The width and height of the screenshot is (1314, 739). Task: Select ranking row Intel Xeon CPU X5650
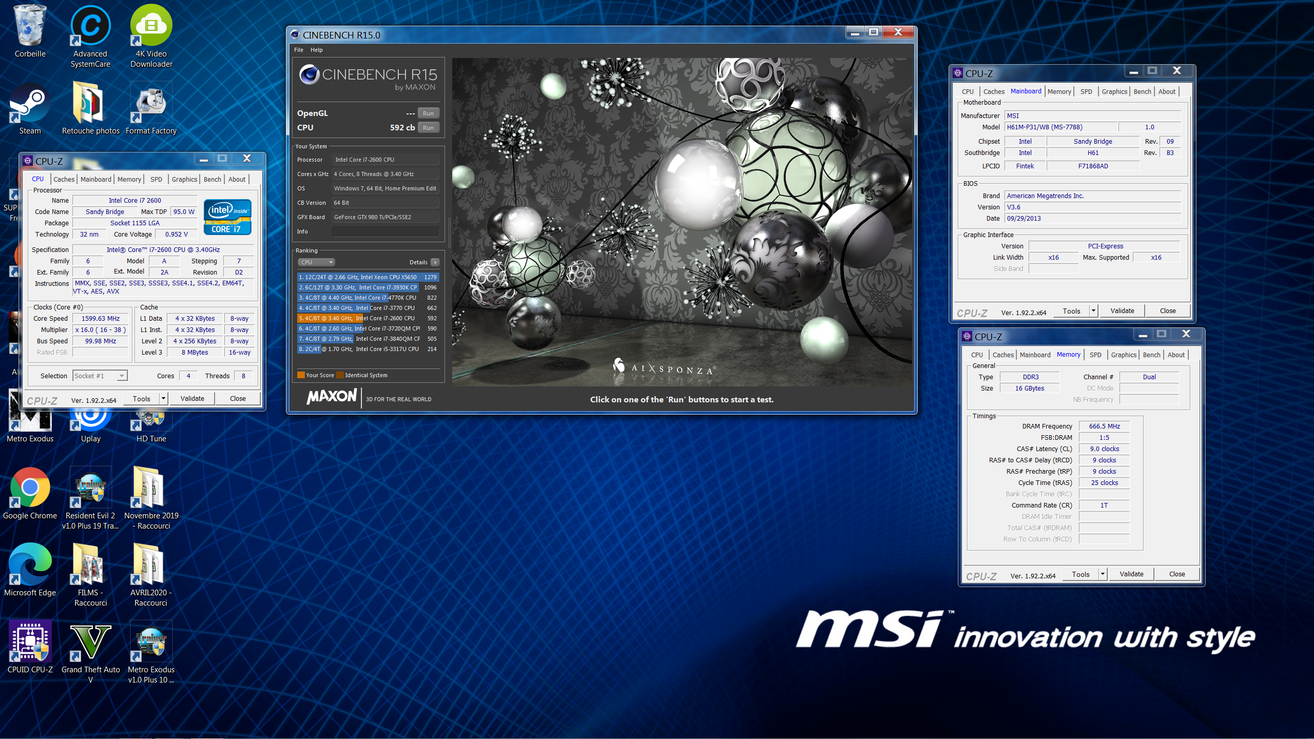pos(368,277)
